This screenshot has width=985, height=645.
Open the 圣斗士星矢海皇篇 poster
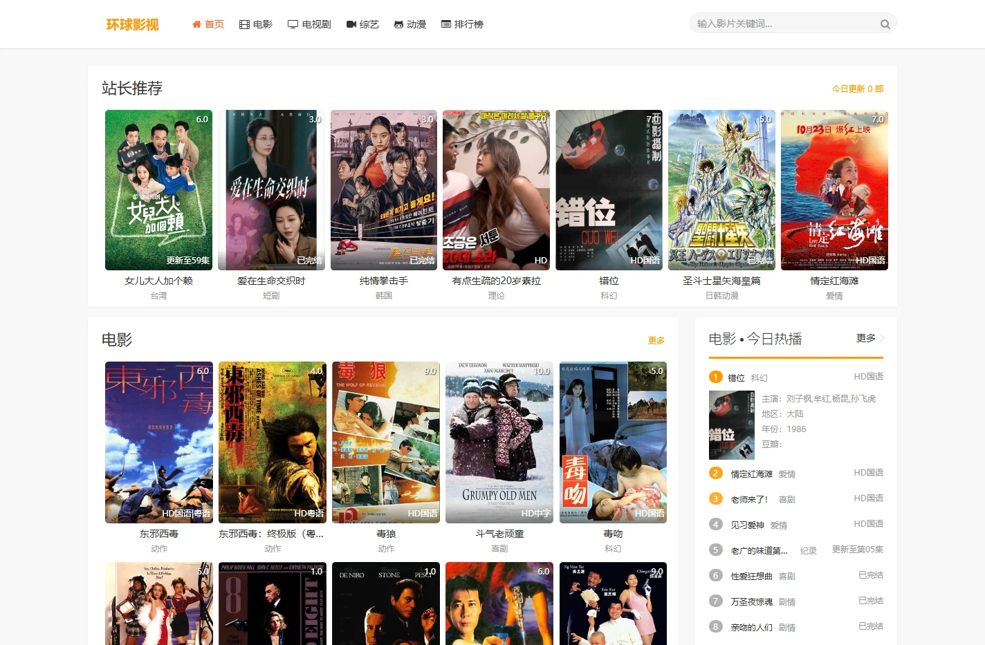pyautogui.click(x=721, y=190)
